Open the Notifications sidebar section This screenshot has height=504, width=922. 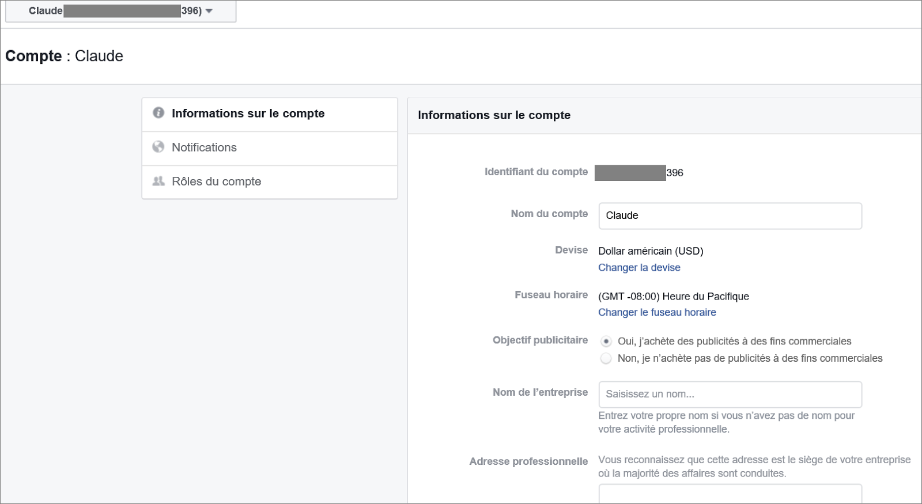tap(204, 147)
